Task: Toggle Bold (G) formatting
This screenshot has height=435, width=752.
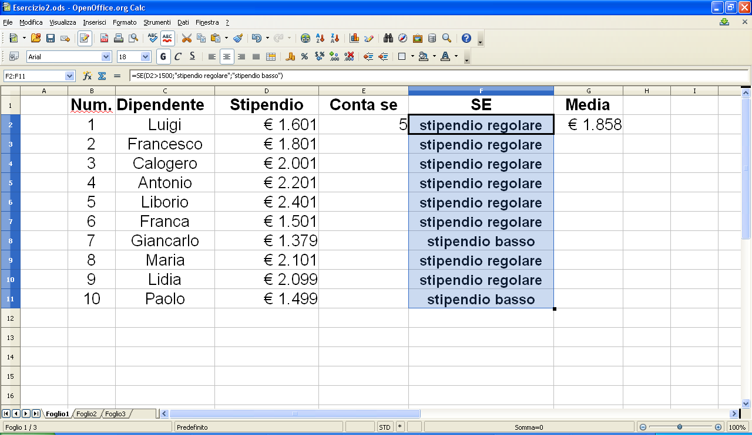Action: tap(163, 56)
